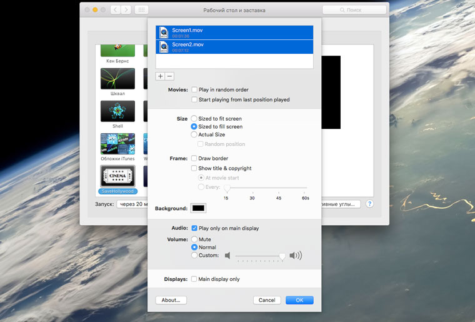Select Sized to fill screen option
The image size is (475, 322).
point(194,127)
